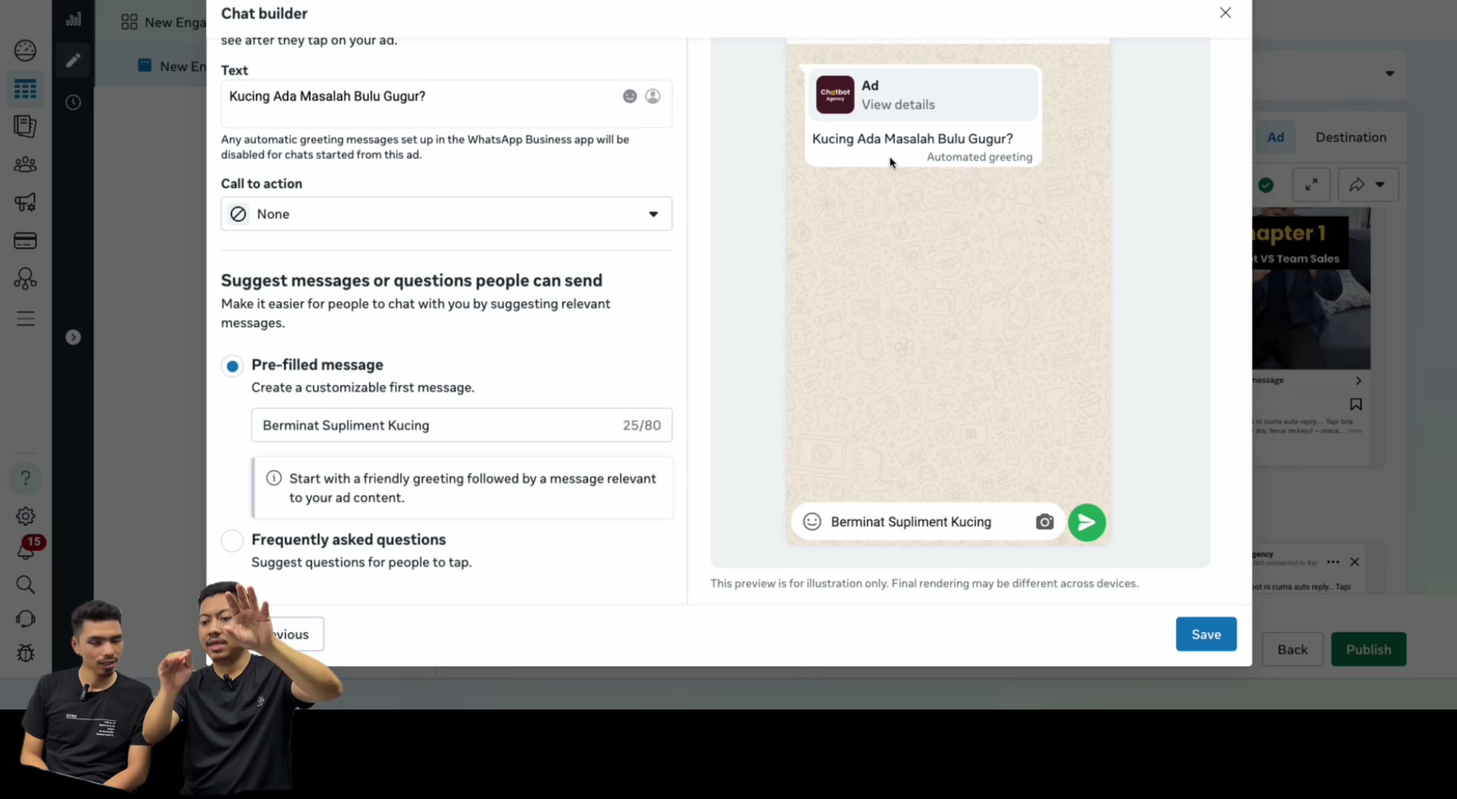This screenshot has height=799, width=1457.
Task: Click the Back button
Action: tap(1293, 650)
